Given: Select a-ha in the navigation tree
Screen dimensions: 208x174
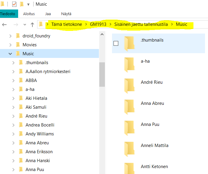Looking at the screenshot, I should 30,89.
